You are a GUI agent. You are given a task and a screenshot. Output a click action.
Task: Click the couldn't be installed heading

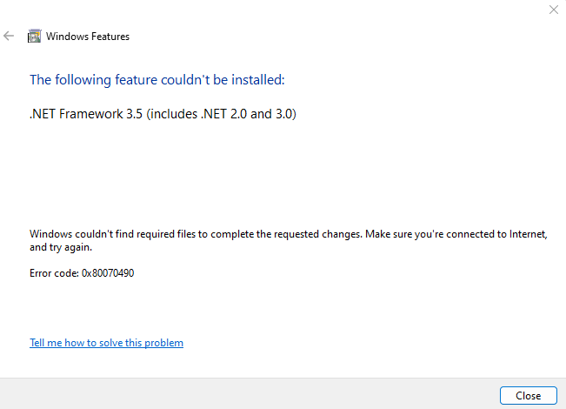(x=157, y=80)
